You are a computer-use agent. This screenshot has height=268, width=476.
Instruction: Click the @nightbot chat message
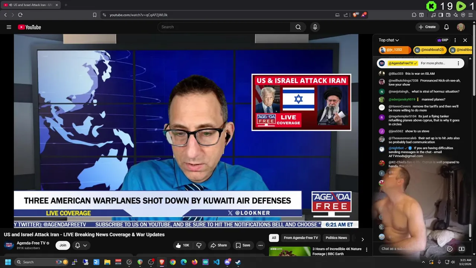pyautogui.click(x=419, y=152)
